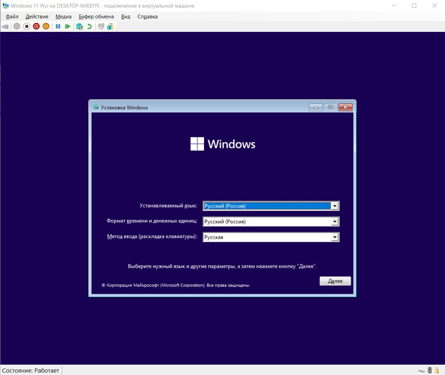Open the Вид menu
The width and height of the screenshot is (445, 375).
[126, 17]
